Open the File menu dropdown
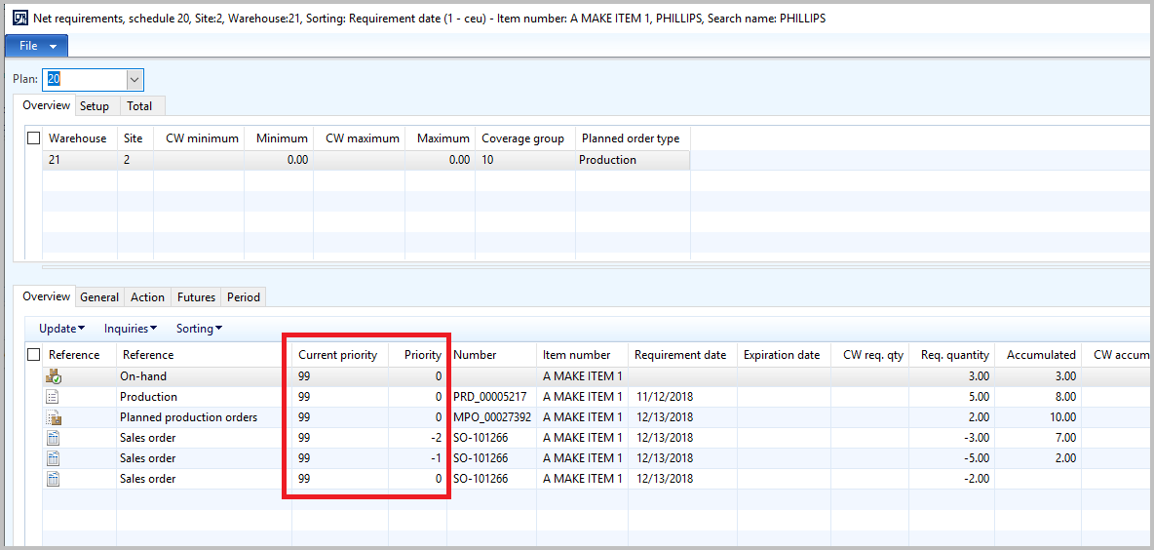 point(37,46)
